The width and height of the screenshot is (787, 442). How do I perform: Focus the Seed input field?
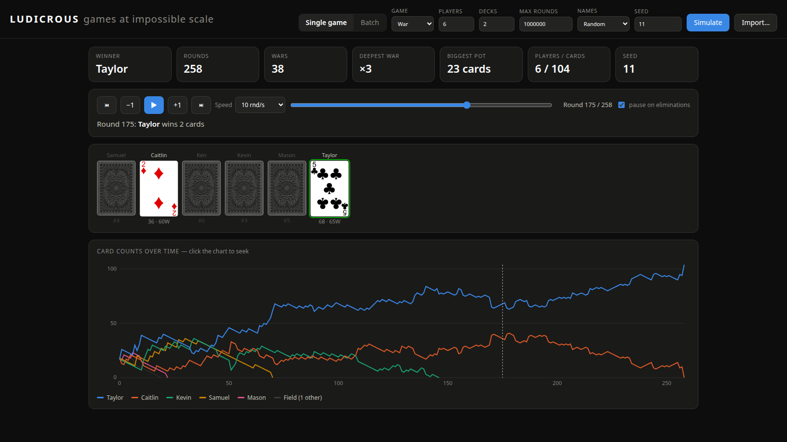[658, 24]
